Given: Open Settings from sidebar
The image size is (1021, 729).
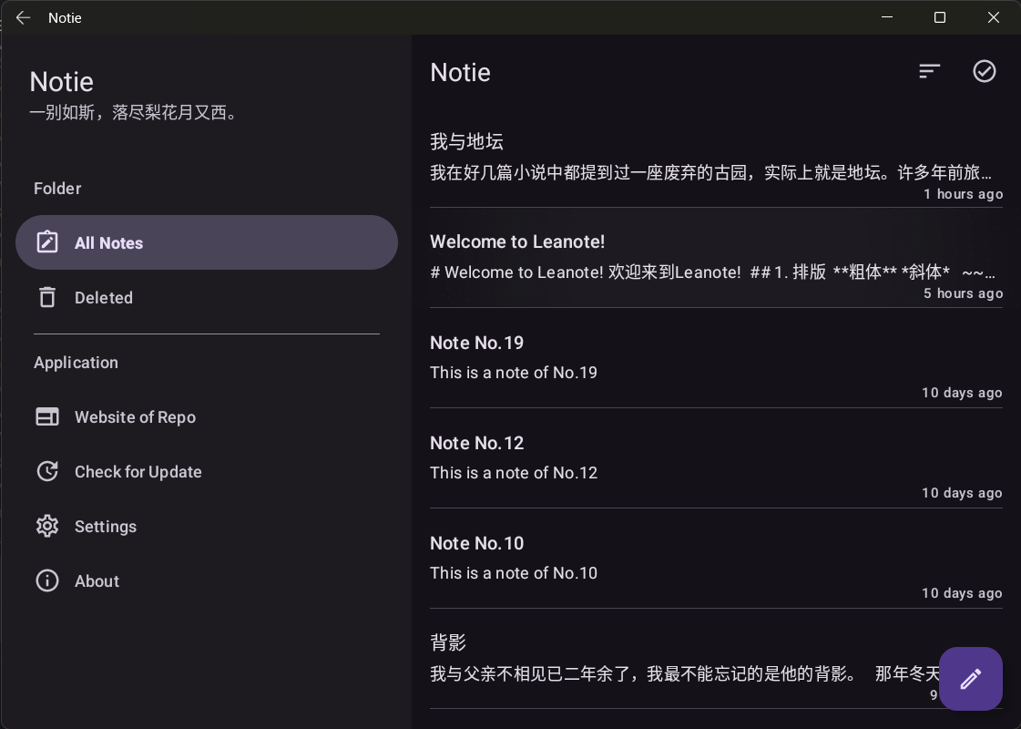Looking at the screenshot, I should 207,527.
